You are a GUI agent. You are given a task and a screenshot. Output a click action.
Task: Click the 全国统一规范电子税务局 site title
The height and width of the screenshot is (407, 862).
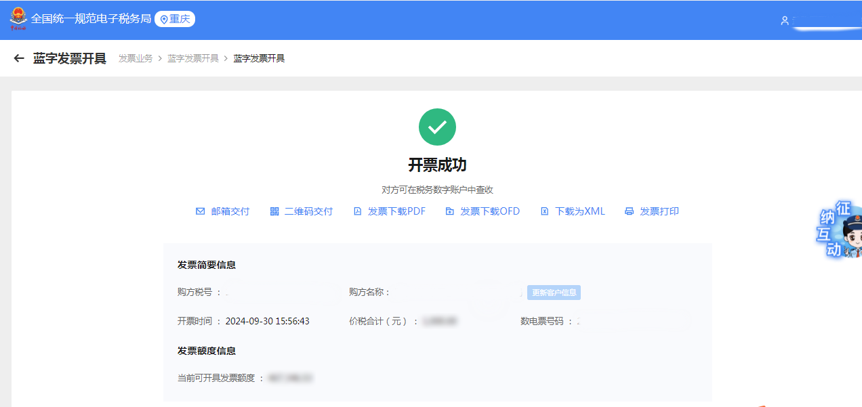coord(91,19)
